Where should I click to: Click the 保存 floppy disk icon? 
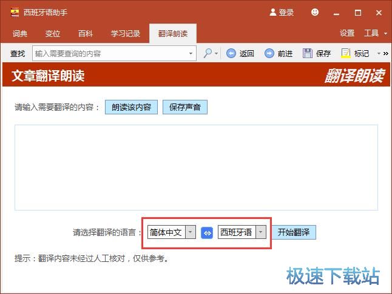(x=308, y=53)
